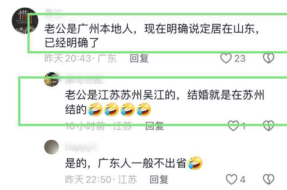Click 回复 under the 昨天 20:43 comment
Screen dimensions: 287x190
[139, 59]
